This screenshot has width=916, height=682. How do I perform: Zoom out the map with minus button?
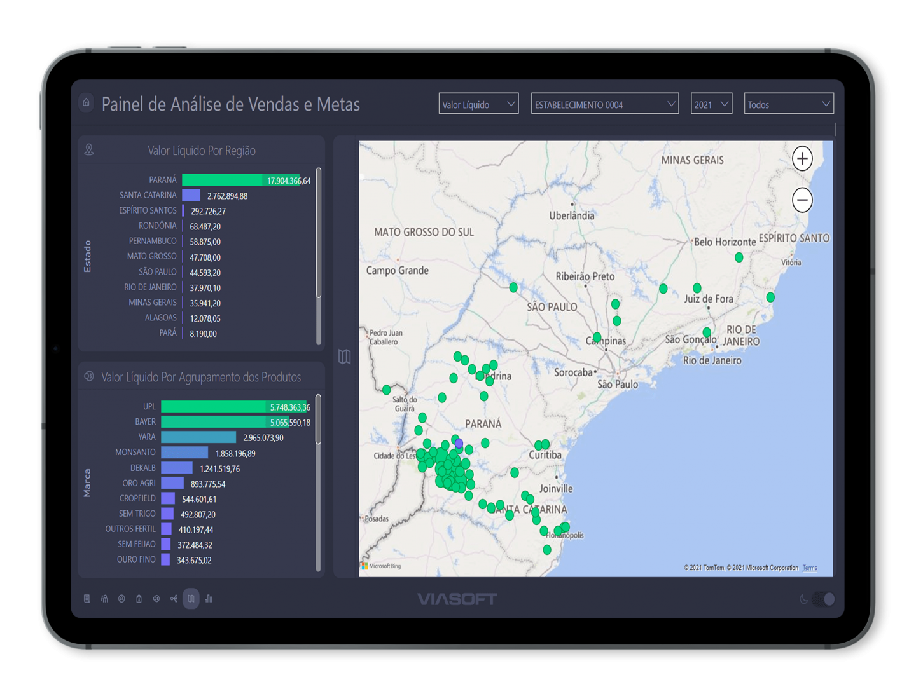[x=802, y=200]
